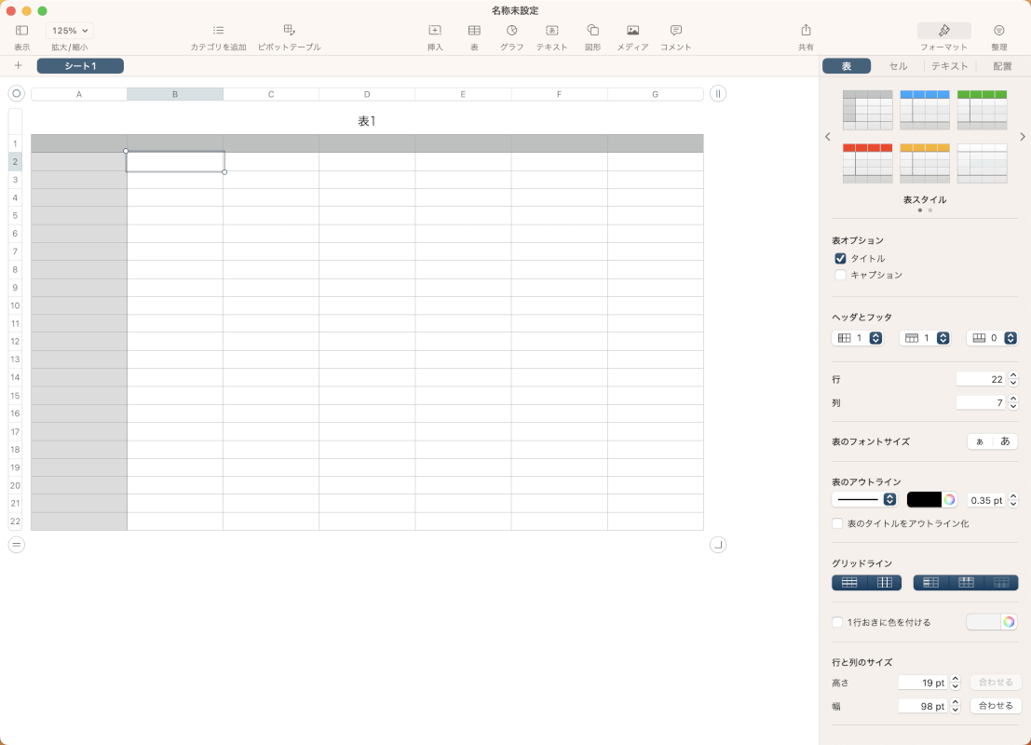Click the larger table font size button
The width and height of the screenshot is (1031, 745).
(x=1005, y=441)
